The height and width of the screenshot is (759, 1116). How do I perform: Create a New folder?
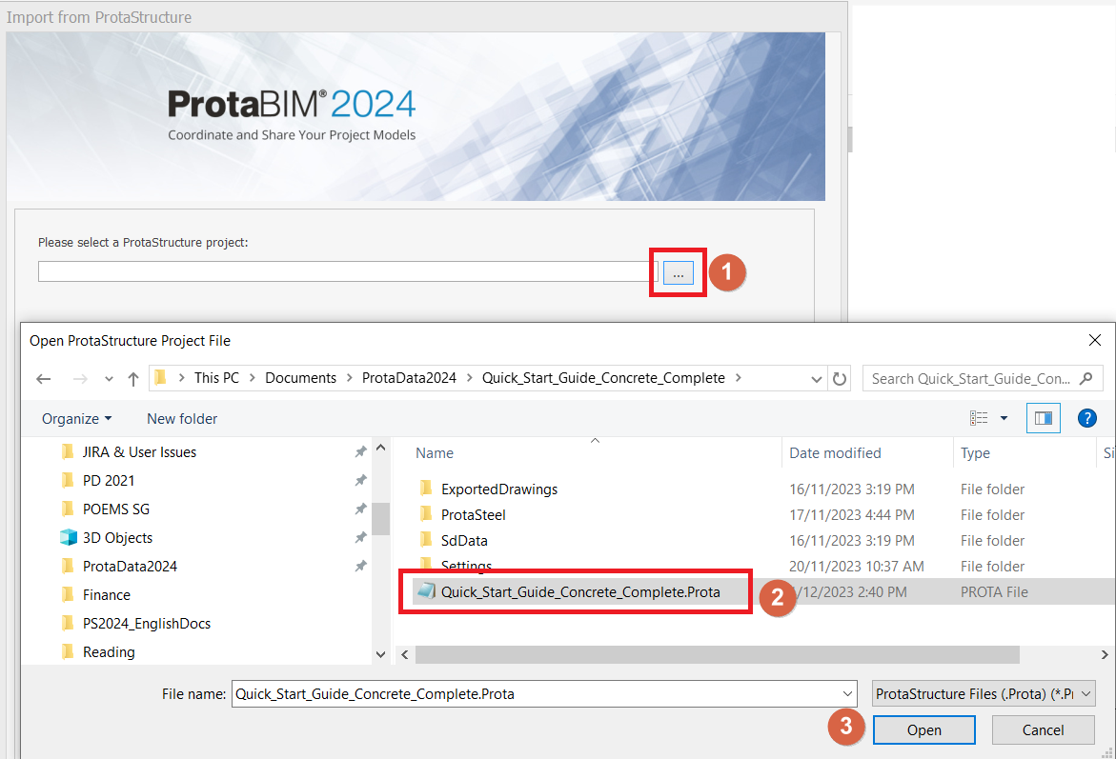click(182, 419)
